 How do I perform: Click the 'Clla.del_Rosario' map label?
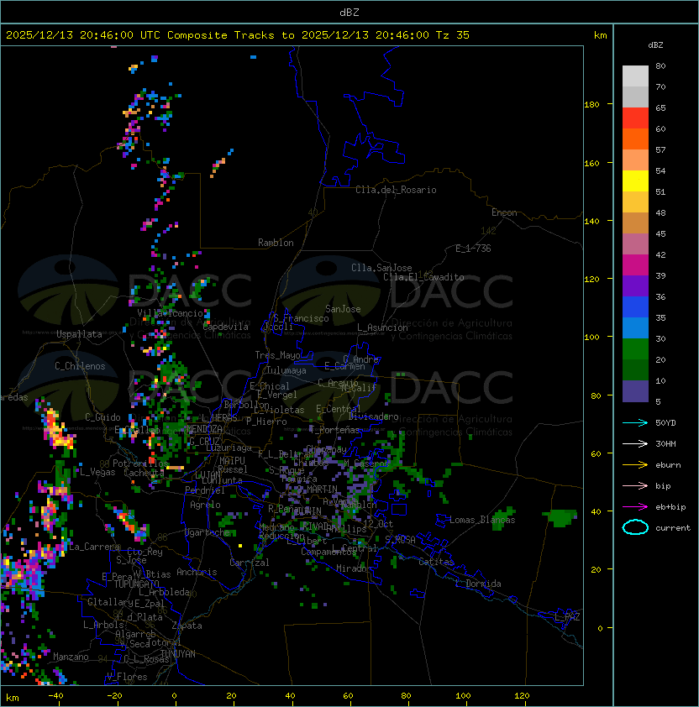point(396,190)
